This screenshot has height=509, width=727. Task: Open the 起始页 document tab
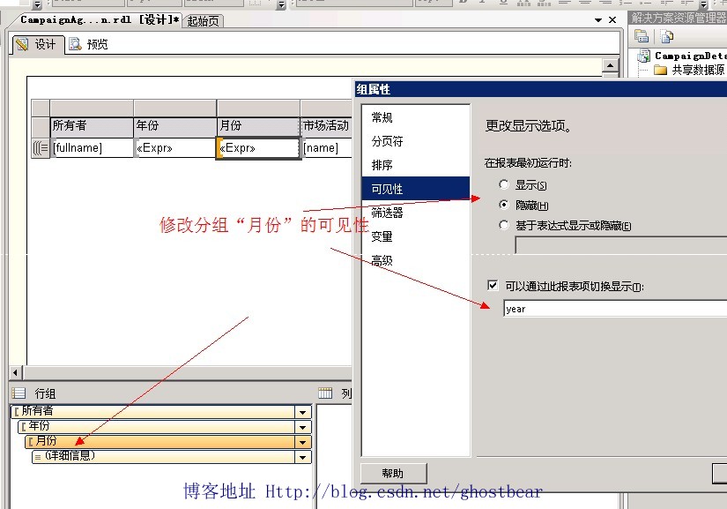coord(203,21)
